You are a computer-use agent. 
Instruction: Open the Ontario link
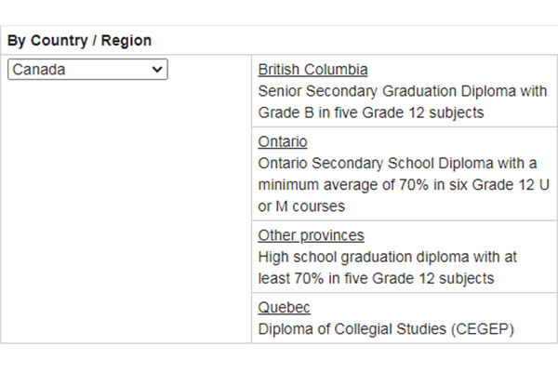coord(283,141)
